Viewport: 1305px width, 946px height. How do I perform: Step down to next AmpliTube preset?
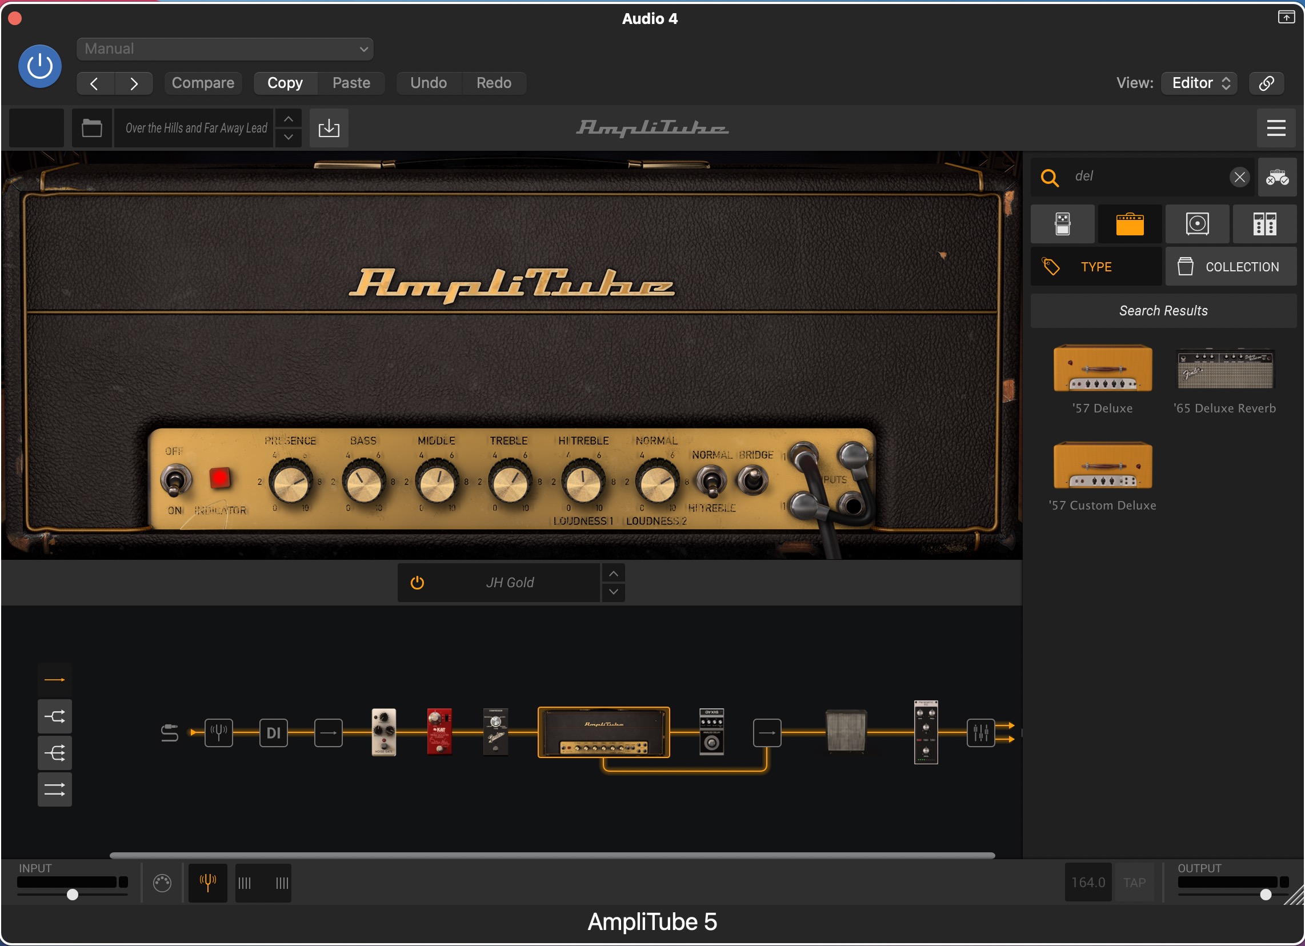[x=289, y=137]
